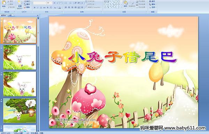The height and width of the screenshot is (134, 209).
Task: Toggle Underline formatting
Action: coord(41,8)
